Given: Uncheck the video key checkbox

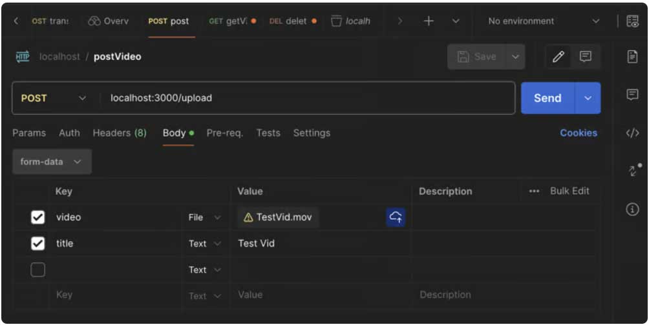Looking at the screenshot, I should [x=38, y=218].
